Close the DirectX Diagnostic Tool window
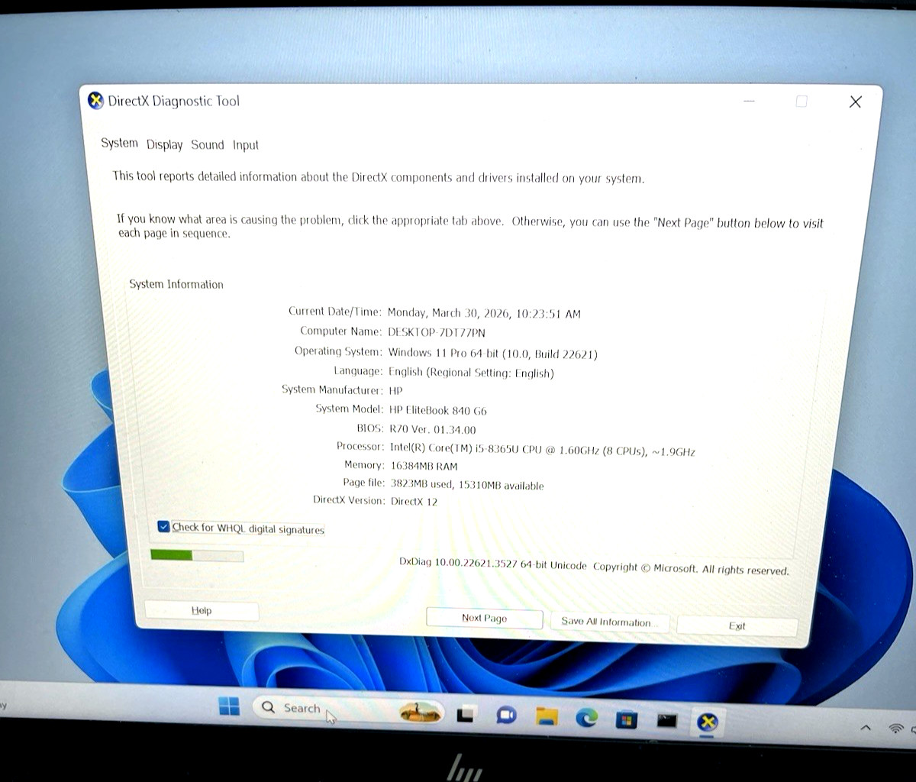The width and height of the screenshot is (916, 782). pos(856,102)
